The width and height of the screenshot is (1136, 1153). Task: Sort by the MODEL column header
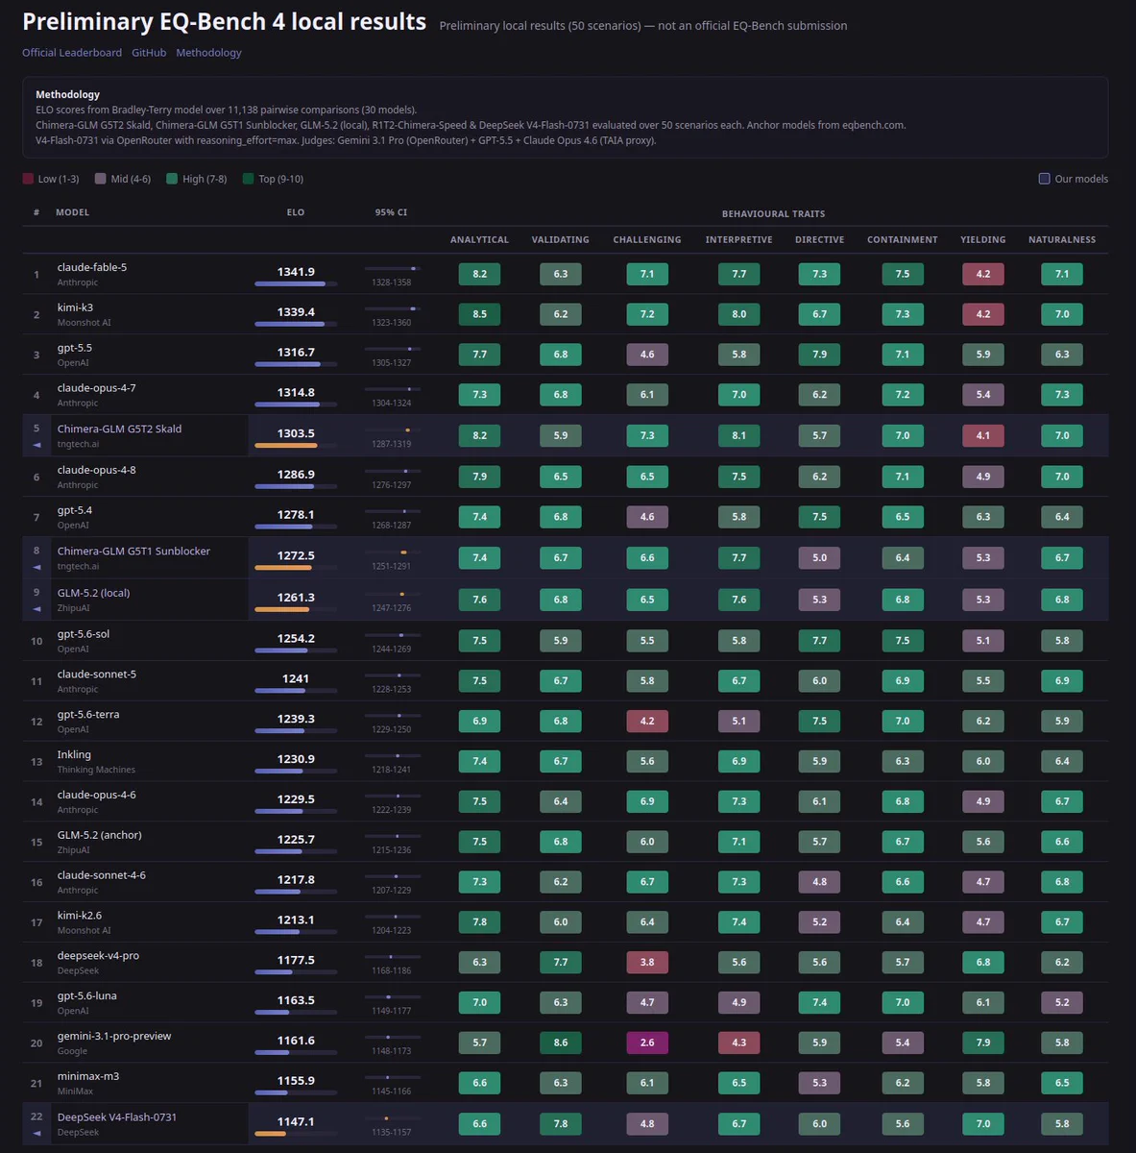72,212
